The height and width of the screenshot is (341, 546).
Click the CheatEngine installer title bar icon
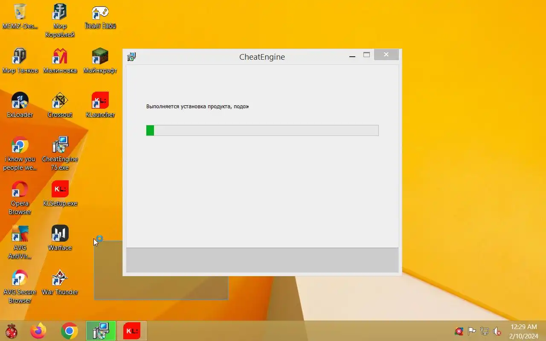[131, 57]
